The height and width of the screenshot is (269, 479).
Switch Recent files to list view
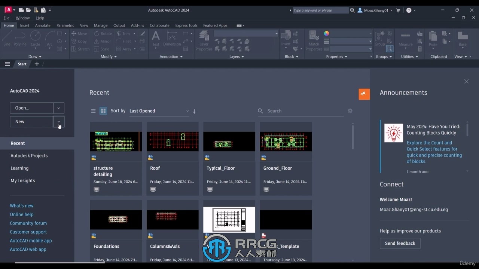(93, 111)
